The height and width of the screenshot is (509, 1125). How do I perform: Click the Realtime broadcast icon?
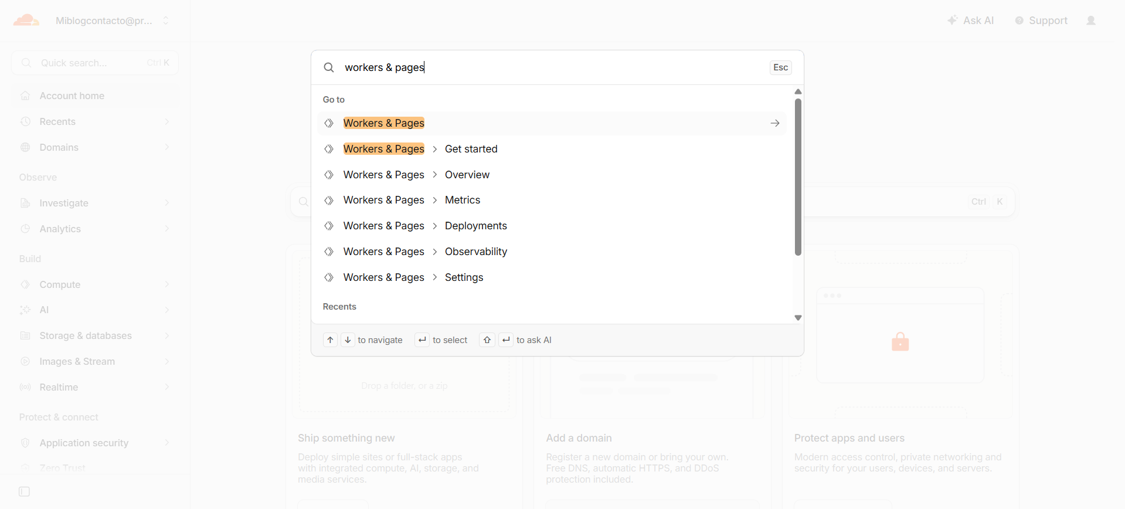click(x=25, y=387)
